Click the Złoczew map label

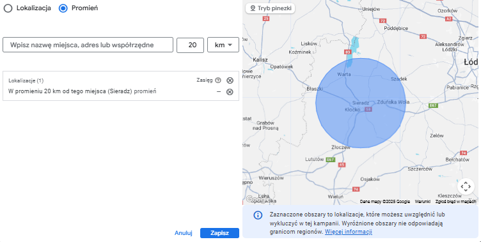click(x=341, y=147)
